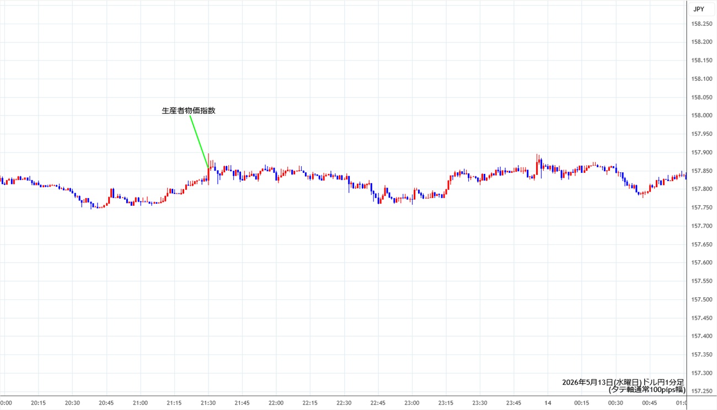Click the tall red candle at 21:30
The width and height of the screenshot is (717, 410).
tap(208, 169)
